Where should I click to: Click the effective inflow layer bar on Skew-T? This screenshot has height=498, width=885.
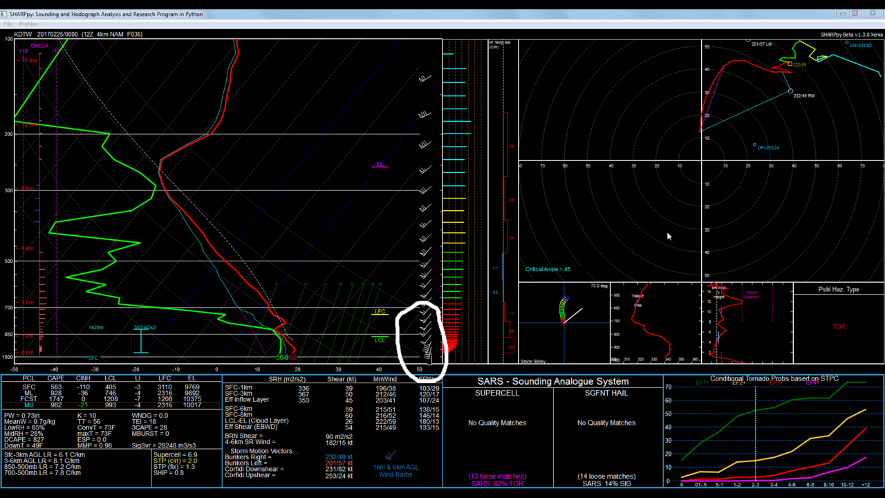tap(141, 341)
